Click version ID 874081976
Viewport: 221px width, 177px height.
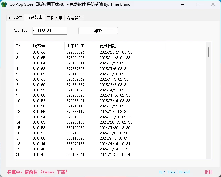[x=75, y=90]
